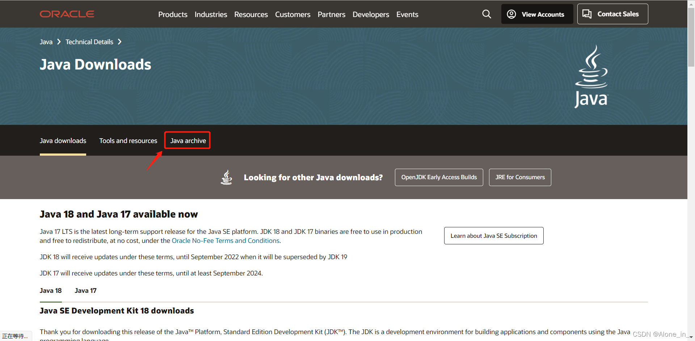Screen dimensions: 695x341
Task: Click the scrollbar down arrow
Action: point(691,337)
